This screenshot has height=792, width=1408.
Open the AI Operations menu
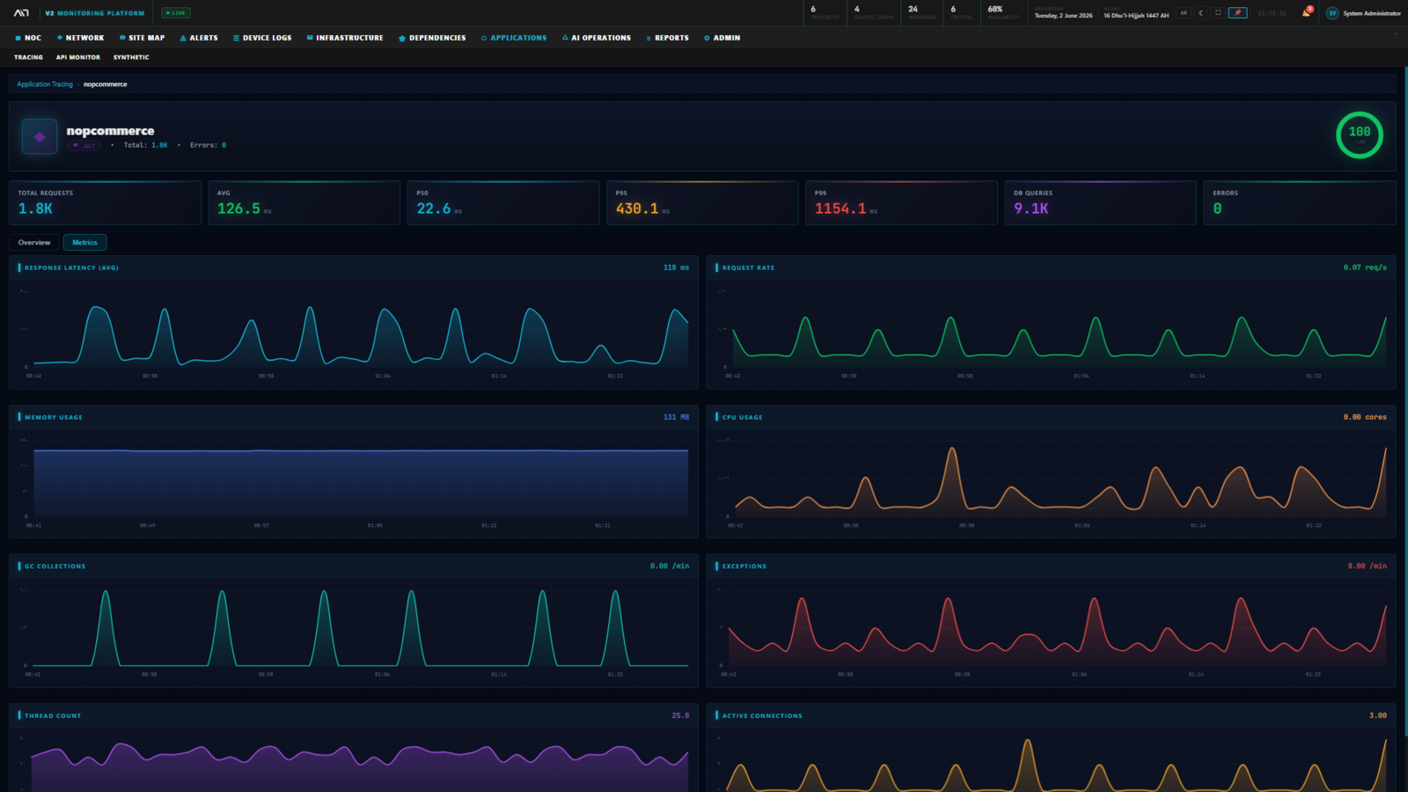[x=597, y=38]
